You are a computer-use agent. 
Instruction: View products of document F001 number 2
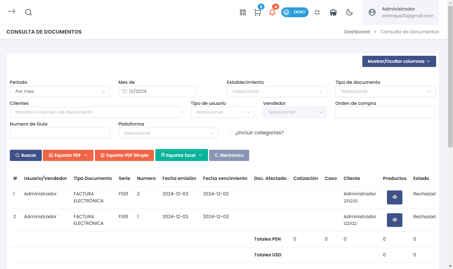click(x=395, y=197)
